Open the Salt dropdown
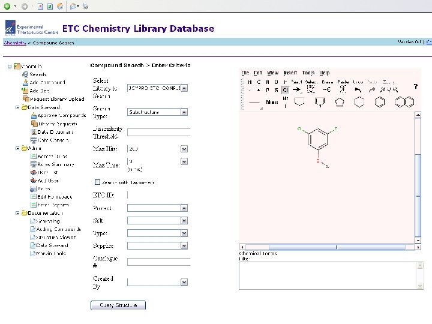This screenshot has width=432, height=324. click(184, 221)
